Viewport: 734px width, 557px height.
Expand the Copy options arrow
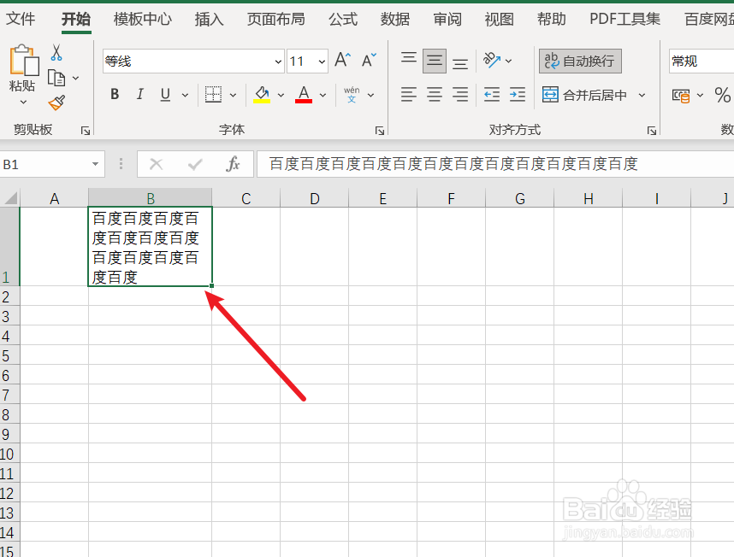coord(75,78)
